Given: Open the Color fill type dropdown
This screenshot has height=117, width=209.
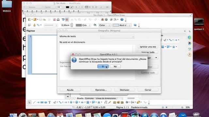Looking at the screenshot, I should 104,25.
